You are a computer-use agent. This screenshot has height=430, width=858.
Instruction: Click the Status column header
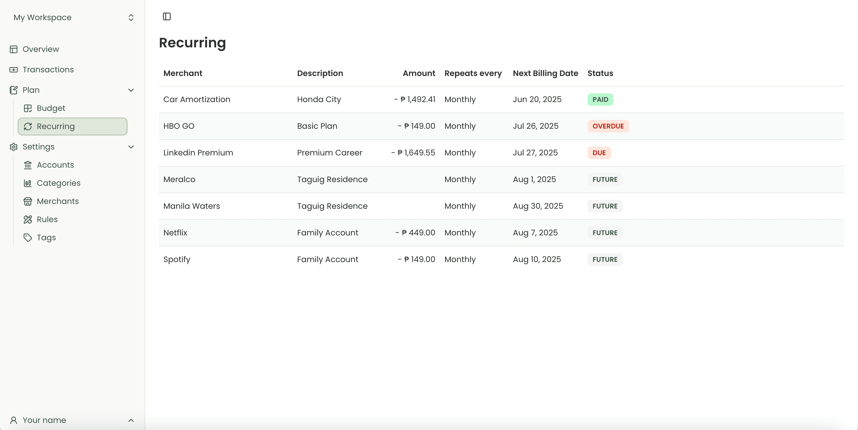point(600,73)
